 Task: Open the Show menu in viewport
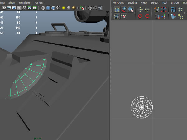tap(12, 2)
